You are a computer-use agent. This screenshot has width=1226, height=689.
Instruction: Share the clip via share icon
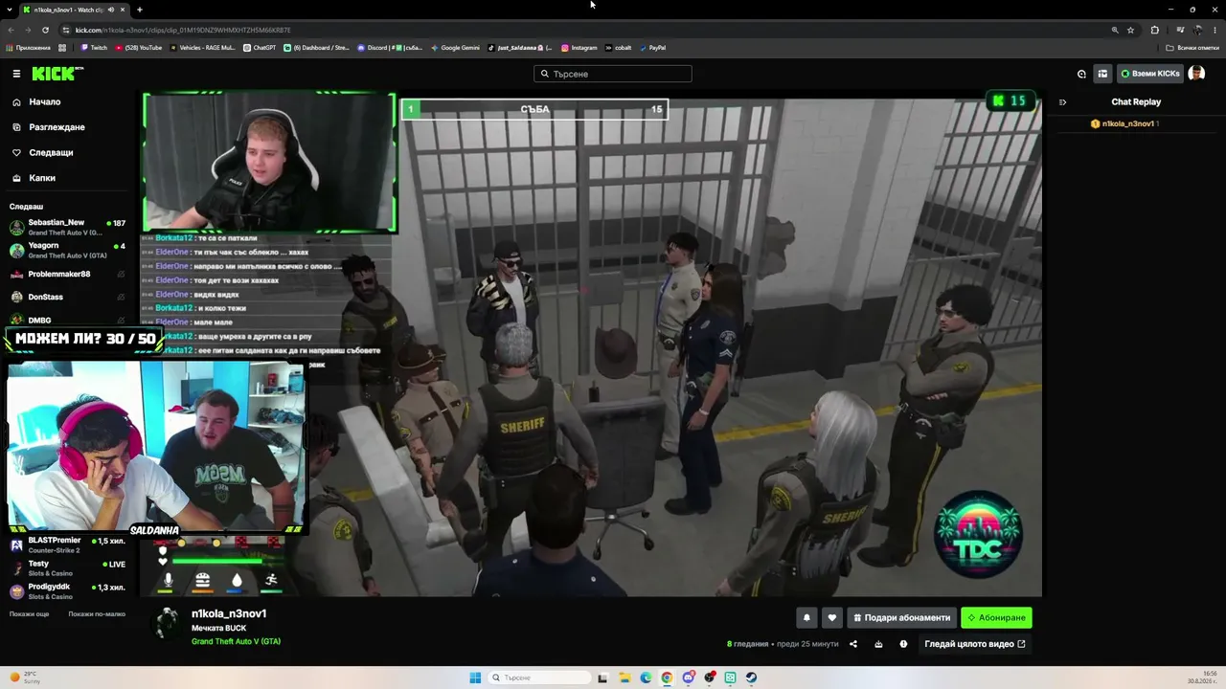(x=853, y=644)
